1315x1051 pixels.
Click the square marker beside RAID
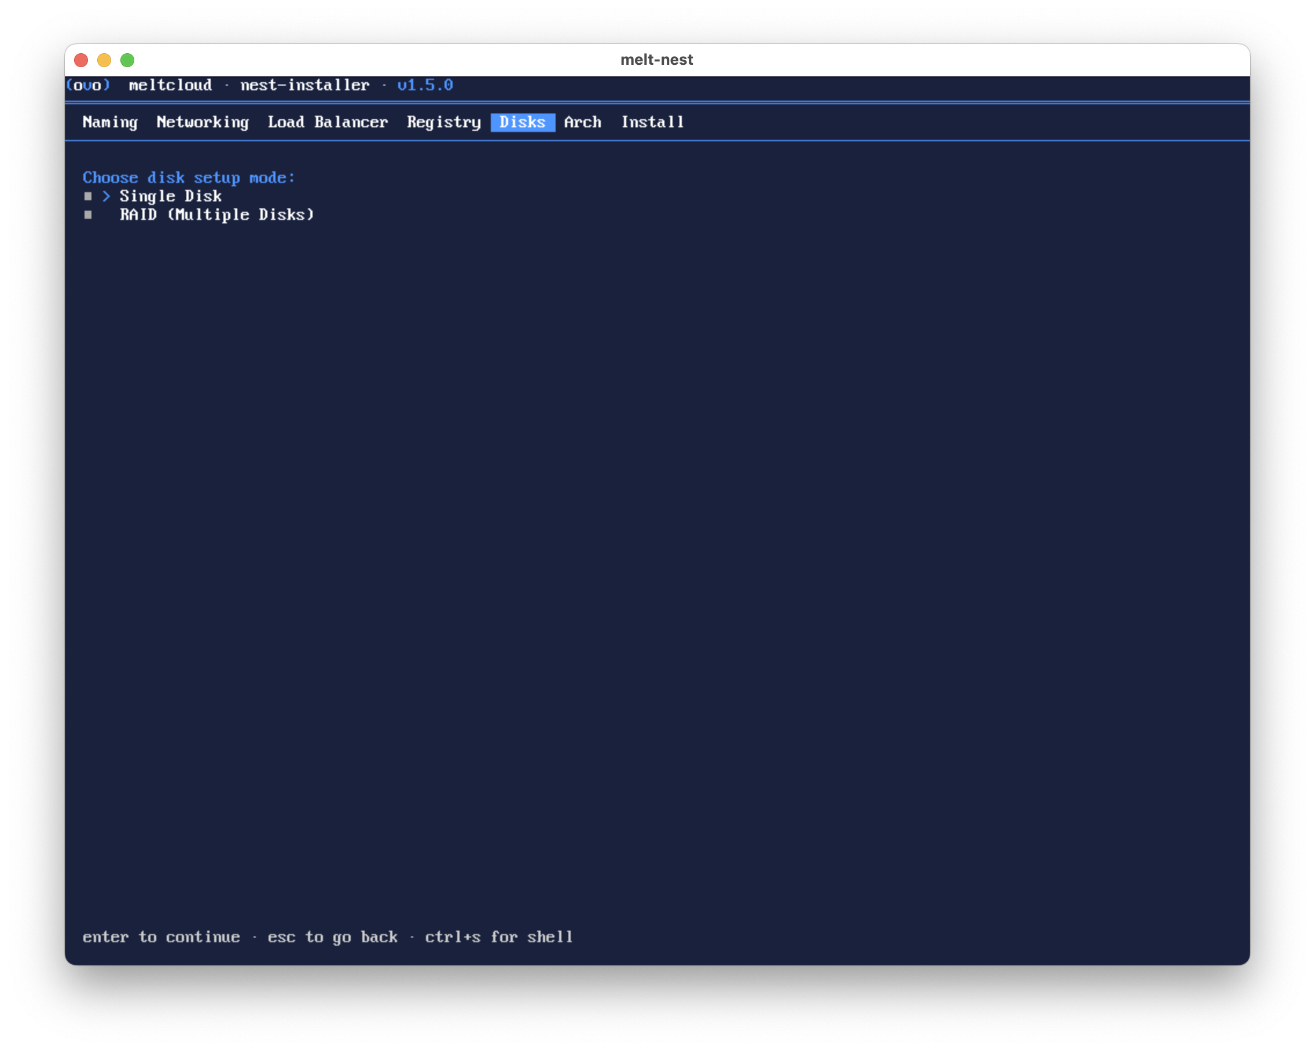(88, 215)
